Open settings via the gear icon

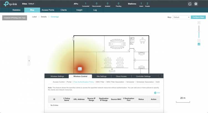pyautogui.click(x=196, y=4)
